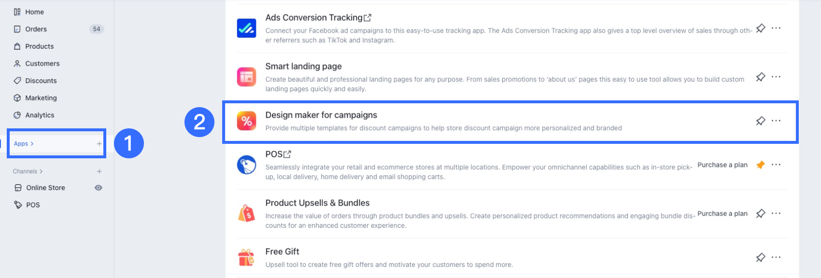Unpin the POS app via orange pin
Screen dimensions: 821x278
point(761,165)
